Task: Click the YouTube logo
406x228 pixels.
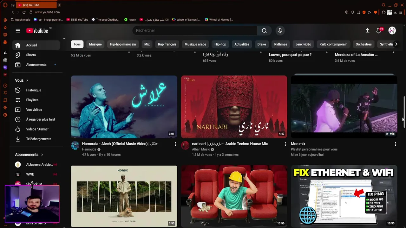Action: (x=37, y=31)
